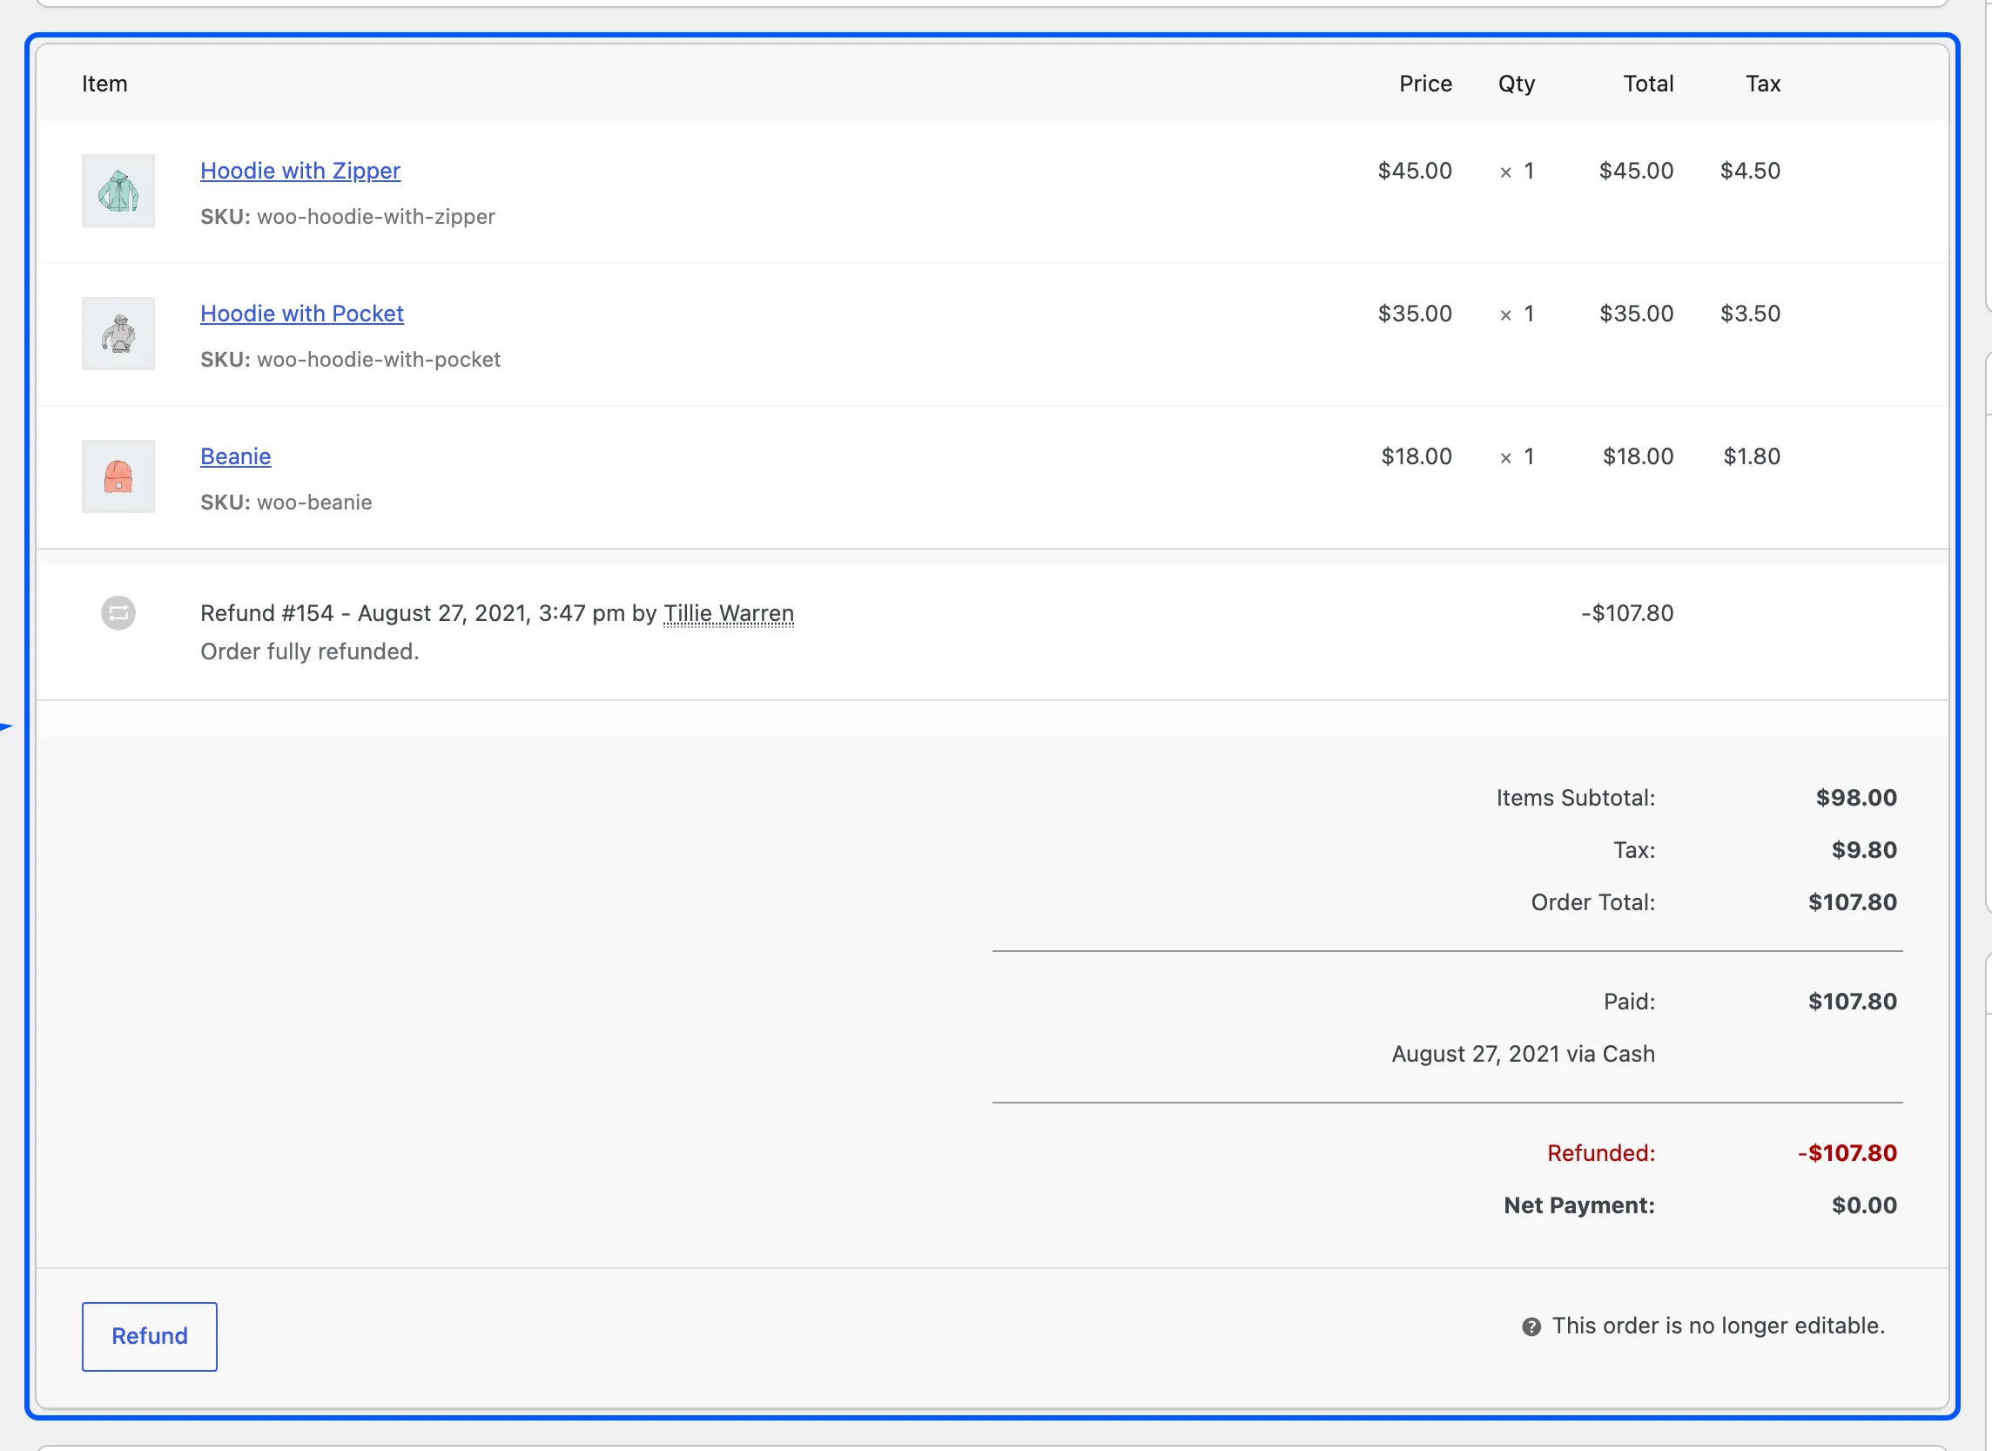Click the $3.50 tax value
The height and width of the screenshot is (1451, 1992).
[x=1750, y=314]
